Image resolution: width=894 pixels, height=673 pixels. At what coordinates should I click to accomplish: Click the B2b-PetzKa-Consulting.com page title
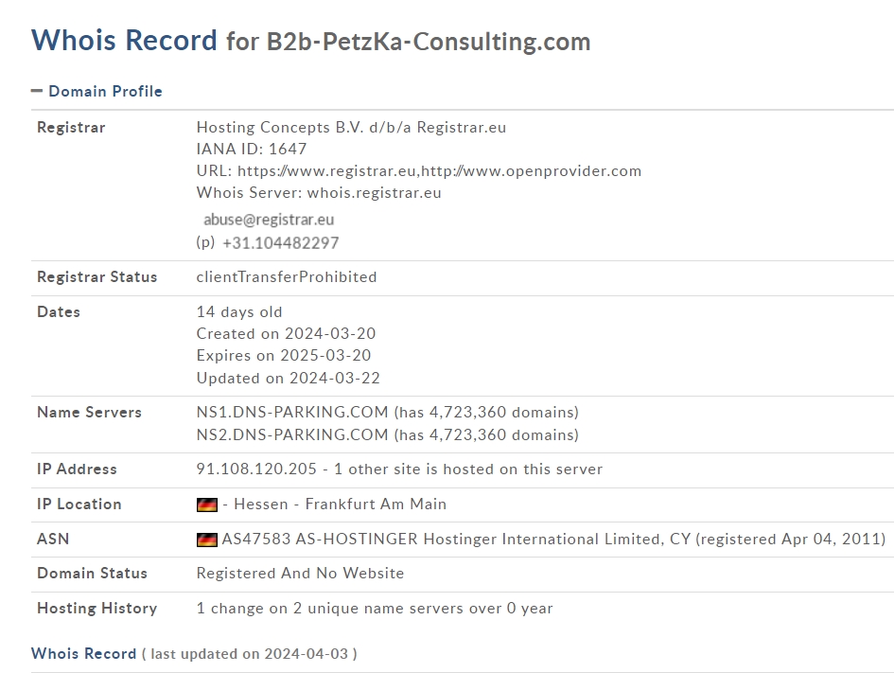[x=429, y=42]
